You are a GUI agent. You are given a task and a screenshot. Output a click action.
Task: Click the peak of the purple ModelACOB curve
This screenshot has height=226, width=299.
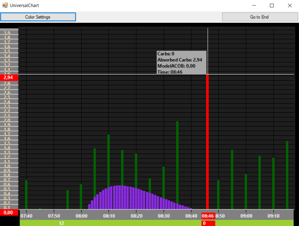tap(120, 197)
